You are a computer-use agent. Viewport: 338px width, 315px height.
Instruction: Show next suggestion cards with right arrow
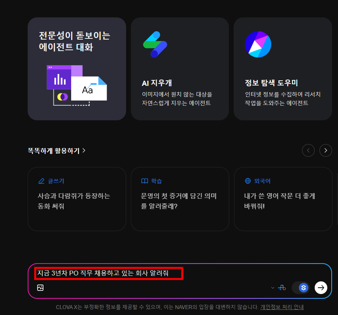point(325,150)
